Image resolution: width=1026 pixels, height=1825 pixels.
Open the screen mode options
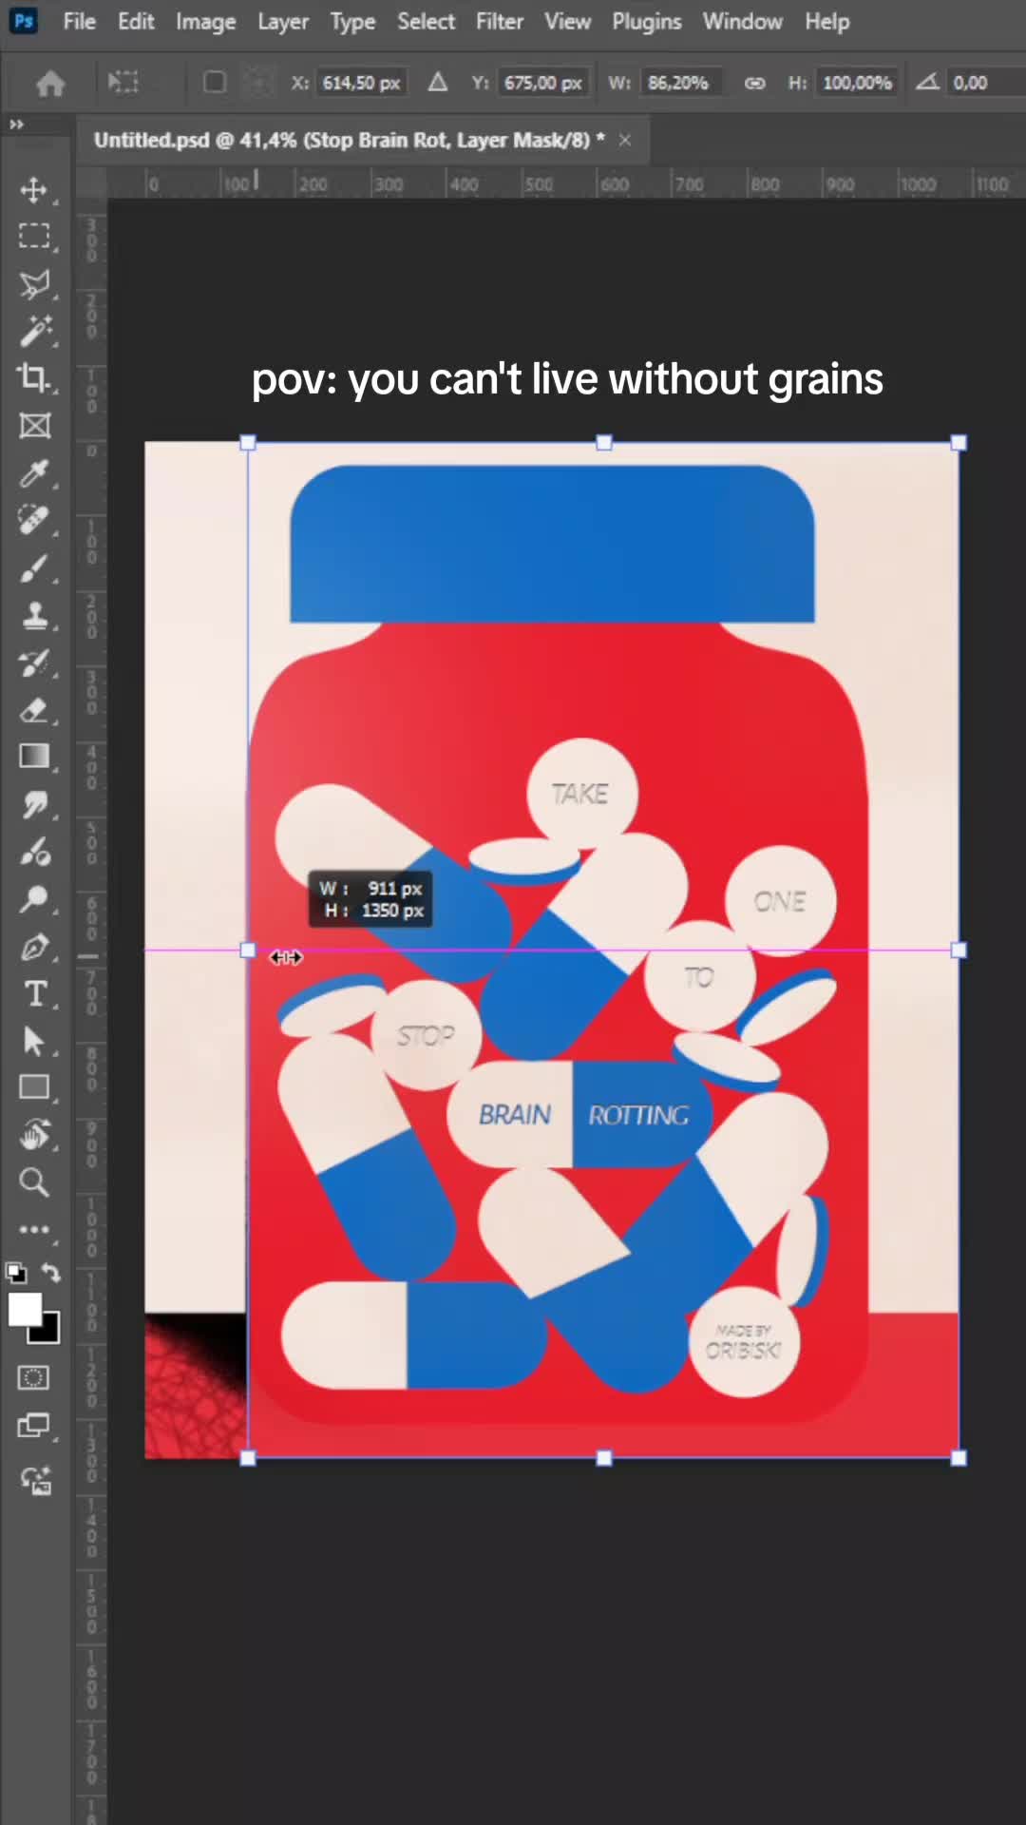[34, 1426]
